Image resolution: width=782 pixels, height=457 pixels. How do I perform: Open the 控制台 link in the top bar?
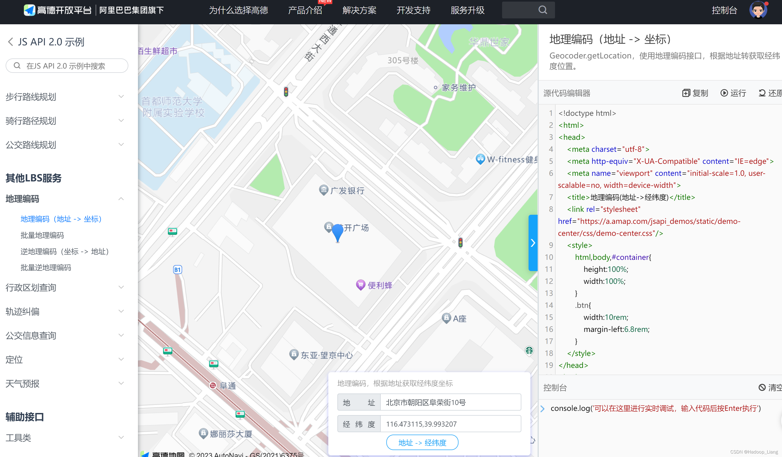[724, 10]
